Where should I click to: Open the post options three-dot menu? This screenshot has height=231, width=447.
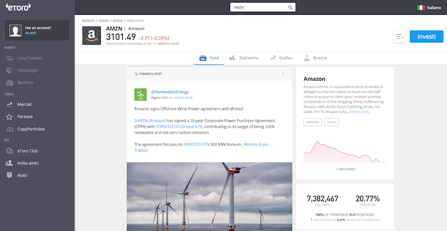coord(283,74)
